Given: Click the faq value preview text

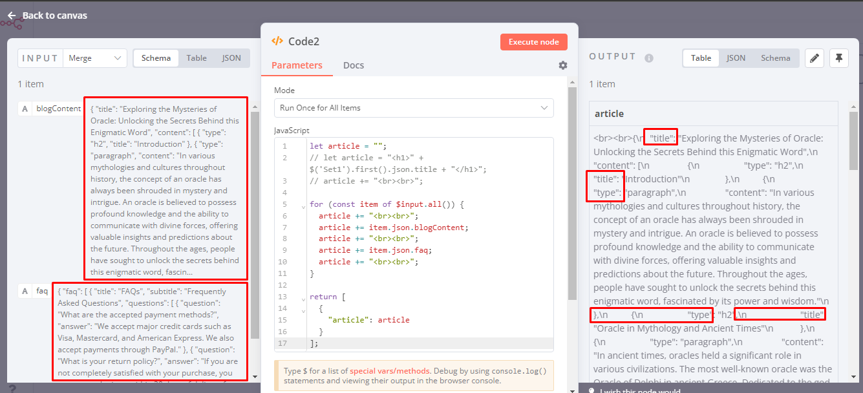Looking at the screenshot, I should tap(149, 332).
